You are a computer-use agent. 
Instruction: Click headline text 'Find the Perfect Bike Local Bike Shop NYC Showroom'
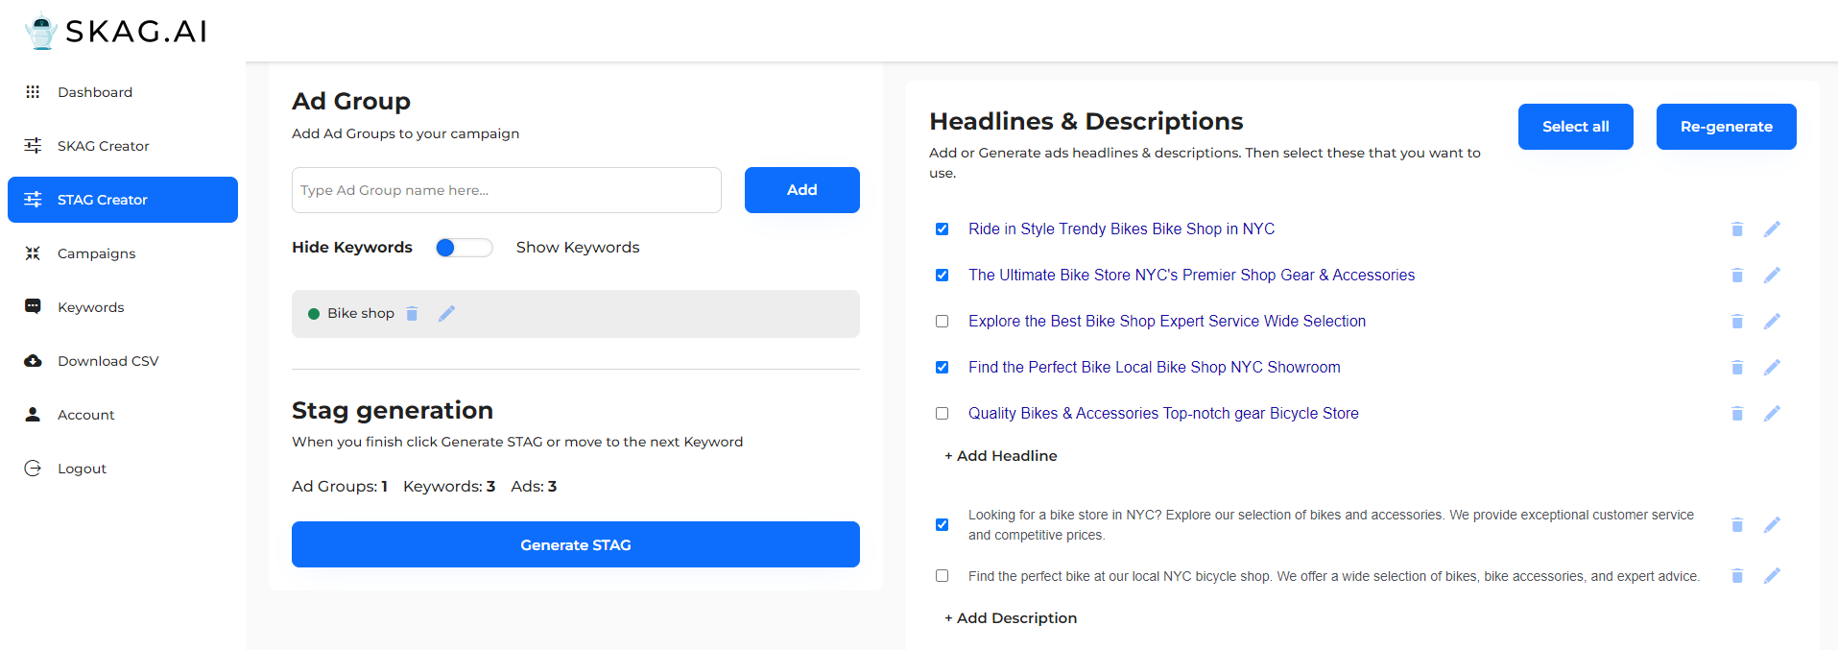pyautogui.click(x=1155, y=367)
